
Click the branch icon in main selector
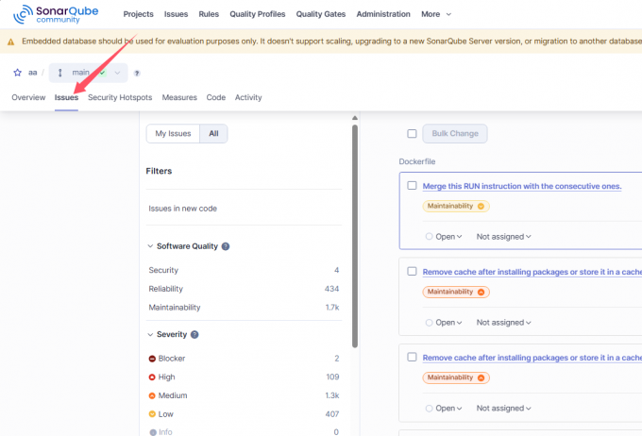[59, 73]
